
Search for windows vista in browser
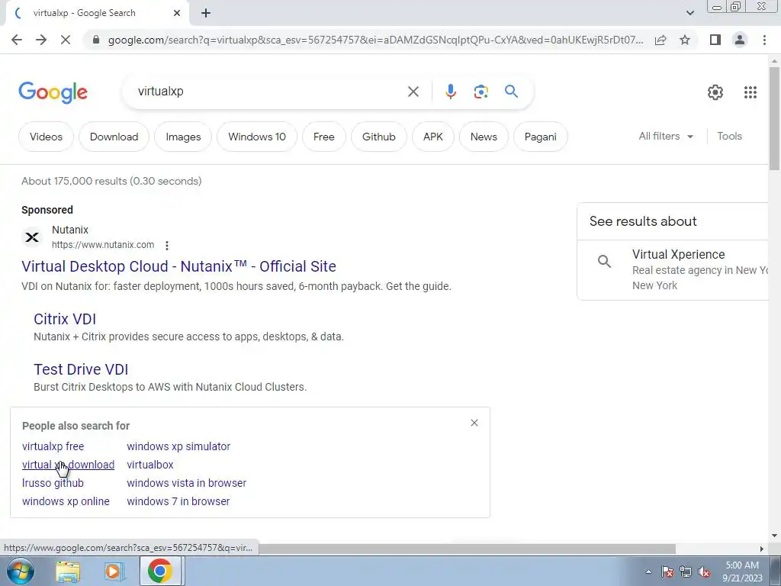coord(186,483)
